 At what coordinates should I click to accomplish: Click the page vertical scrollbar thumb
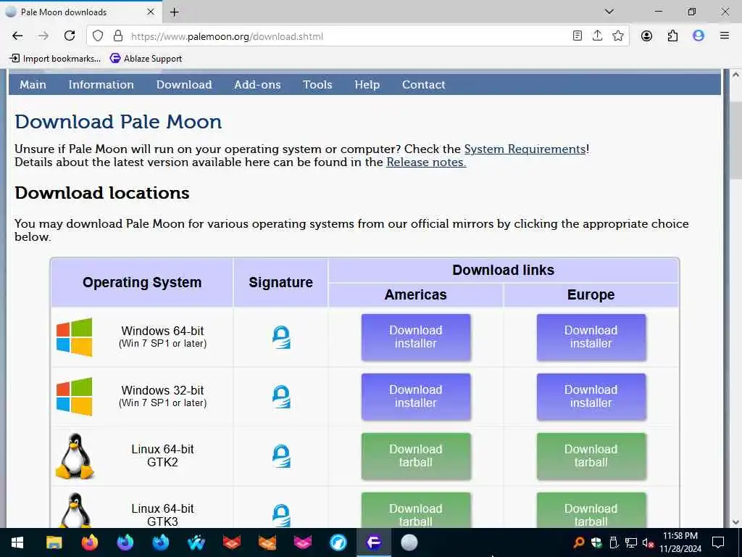click(735, 140)
